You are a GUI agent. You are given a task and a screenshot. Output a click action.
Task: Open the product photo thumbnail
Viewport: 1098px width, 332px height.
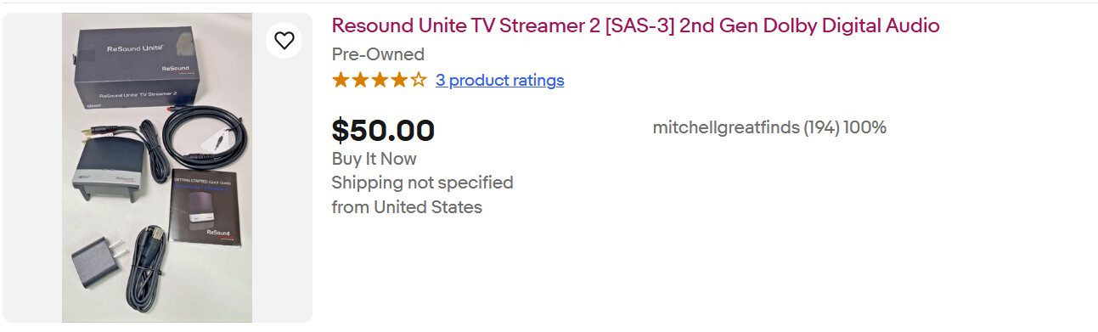(x=157, y=167)
